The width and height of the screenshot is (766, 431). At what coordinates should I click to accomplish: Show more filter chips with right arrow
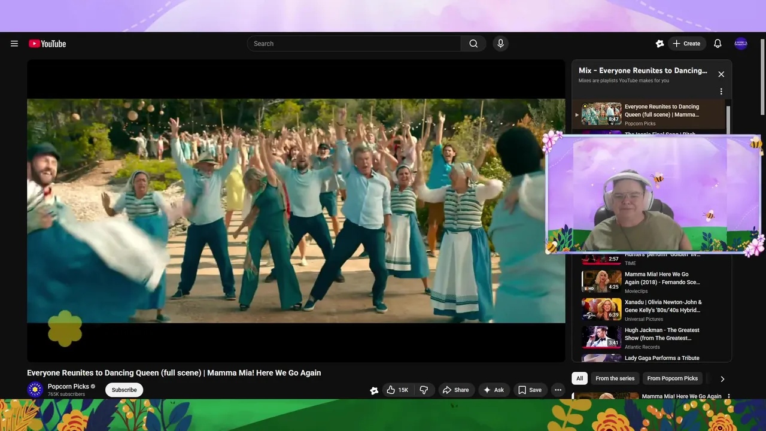[722, 379]
